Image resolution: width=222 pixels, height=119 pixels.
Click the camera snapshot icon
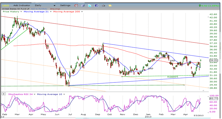(103, 5)
